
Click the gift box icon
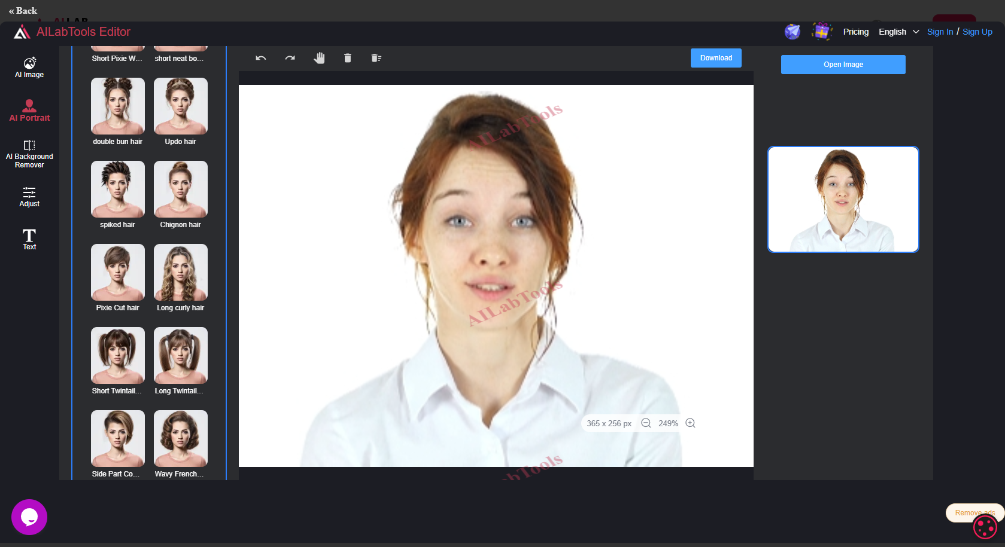[822, 31]
